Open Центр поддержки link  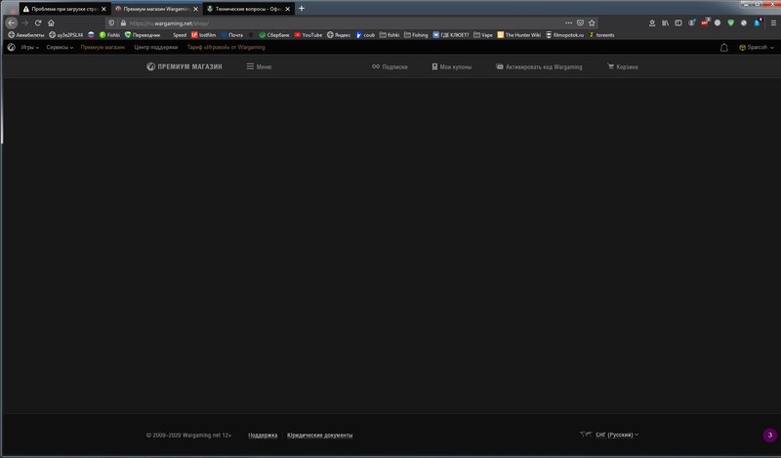pos(156,47)
